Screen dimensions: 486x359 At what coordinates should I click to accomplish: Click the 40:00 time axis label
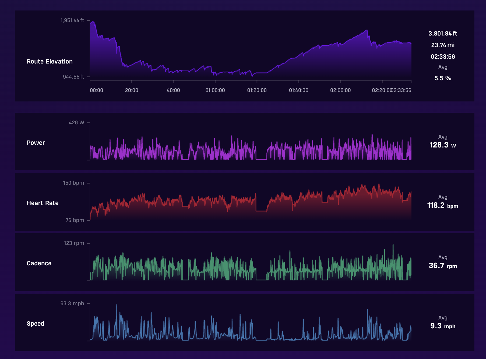click(x=173, y=90)
